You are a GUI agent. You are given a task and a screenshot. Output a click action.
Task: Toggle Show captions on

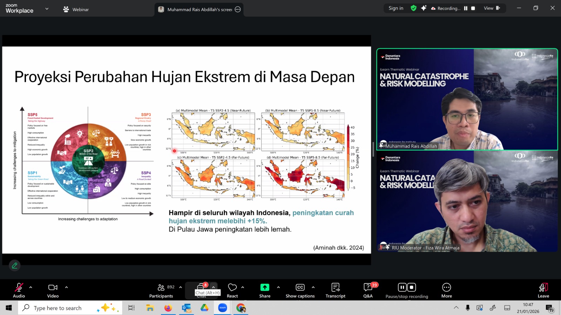coord(300,290)
